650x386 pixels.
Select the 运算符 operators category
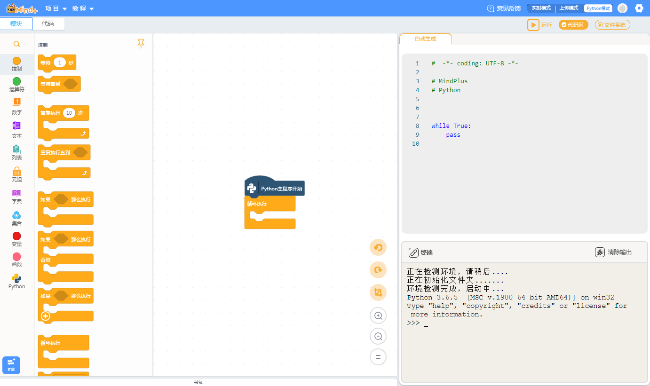point(17,85)
